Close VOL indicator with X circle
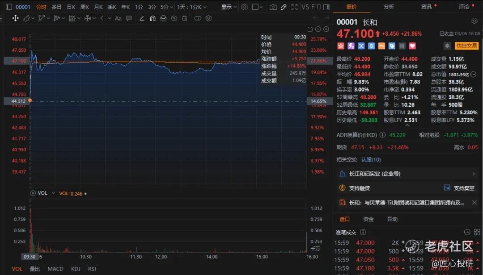Screen dimensions: 483x275 tap(33, 193)
